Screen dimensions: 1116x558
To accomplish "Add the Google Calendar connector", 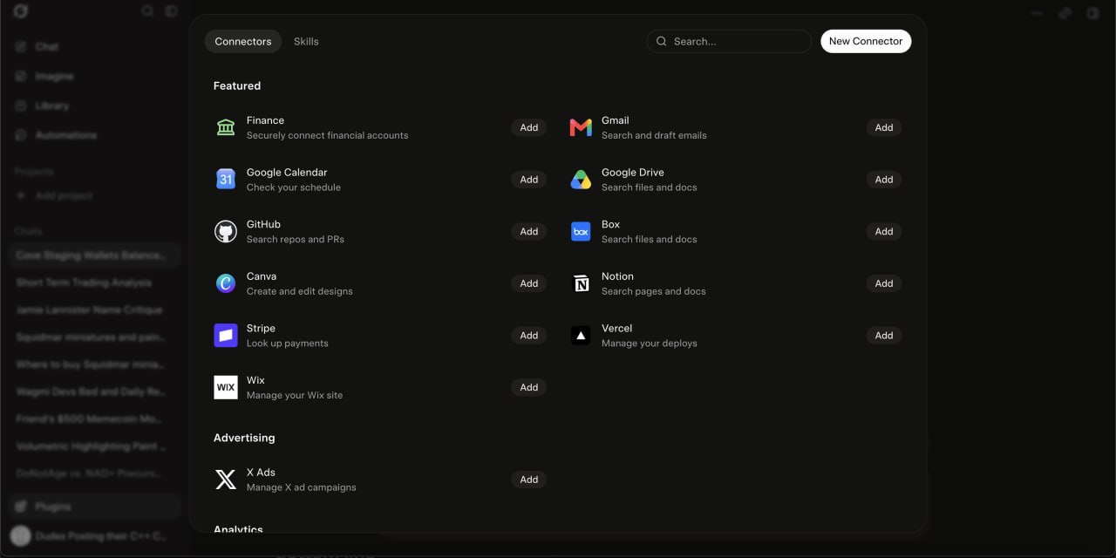I will 529,180.
